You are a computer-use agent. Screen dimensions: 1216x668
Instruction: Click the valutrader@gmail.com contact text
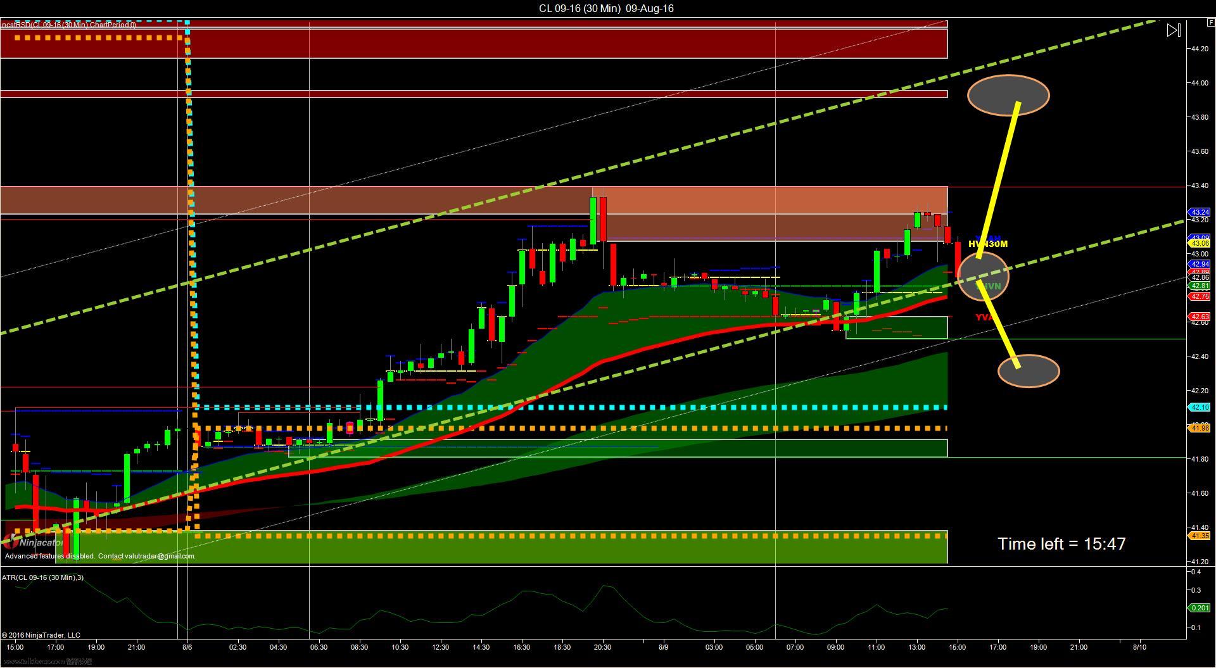click(160, 556)
